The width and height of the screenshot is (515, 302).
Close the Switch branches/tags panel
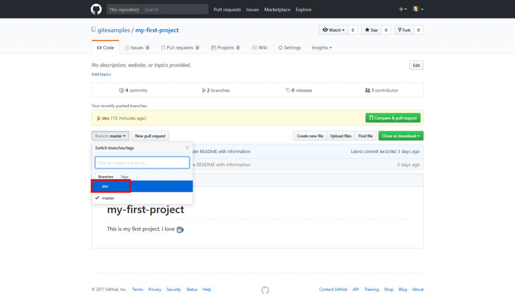click(x=187, y=147)
